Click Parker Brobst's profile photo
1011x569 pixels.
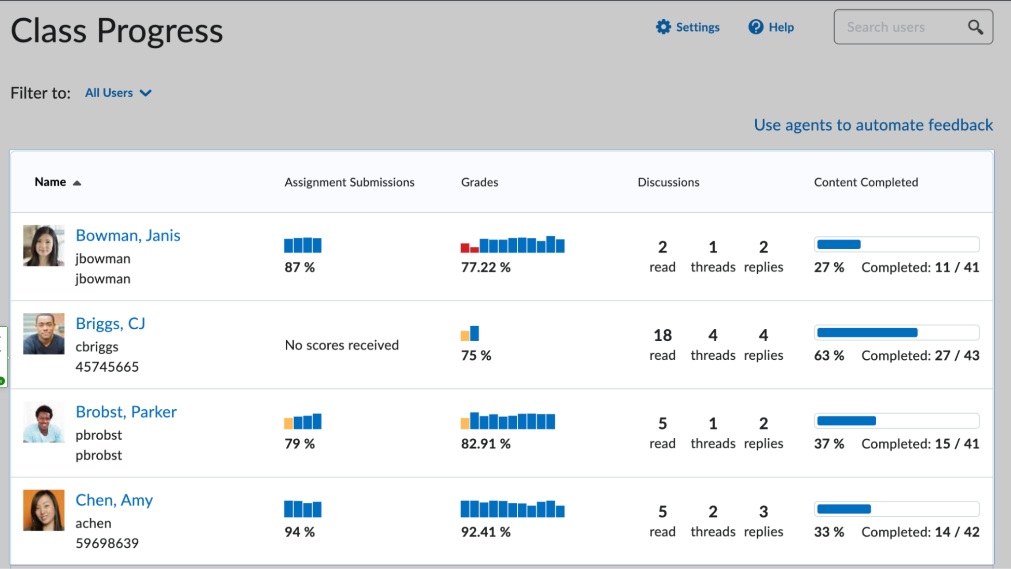tap(44, 422)
